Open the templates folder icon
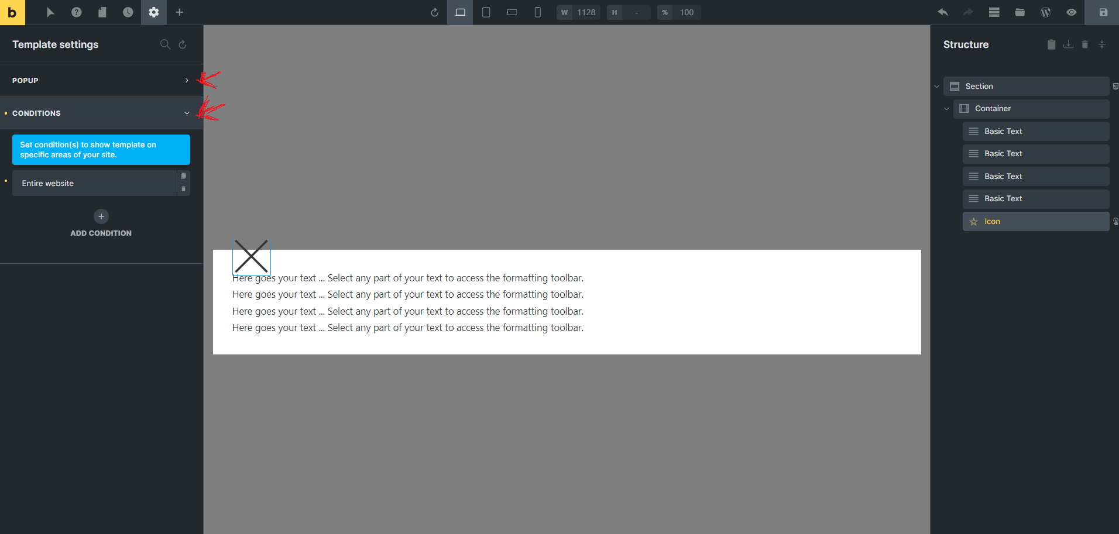This screenshot has width=1119, height=534. click(x=1020, y=12)
